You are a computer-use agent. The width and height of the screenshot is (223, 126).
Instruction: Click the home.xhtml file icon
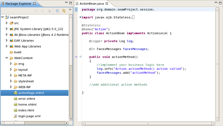coord(15,105)
